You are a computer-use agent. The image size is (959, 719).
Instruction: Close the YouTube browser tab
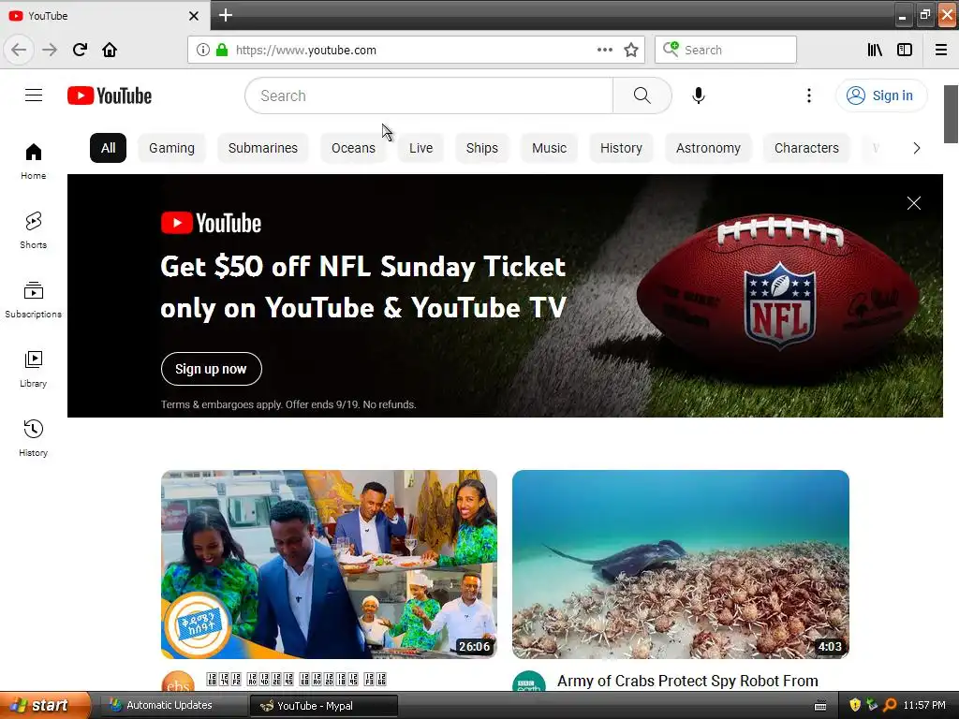coord(194,16)
